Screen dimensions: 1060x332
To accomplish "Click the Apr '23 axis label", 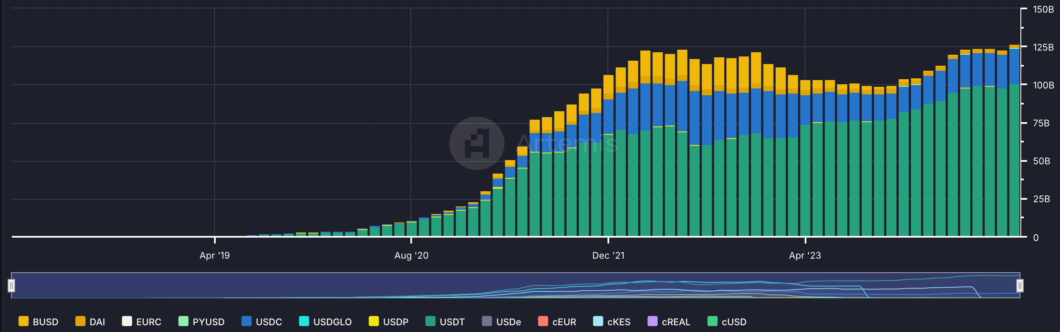I will (805, 255).
